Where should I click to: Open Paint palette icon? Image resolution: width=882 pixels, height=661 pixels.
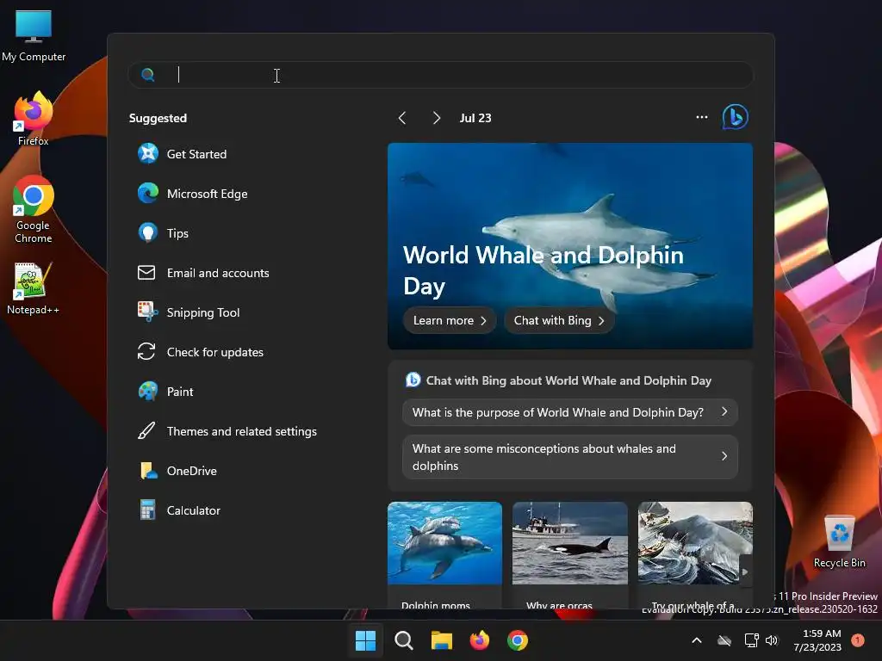(x=148, y=392)
